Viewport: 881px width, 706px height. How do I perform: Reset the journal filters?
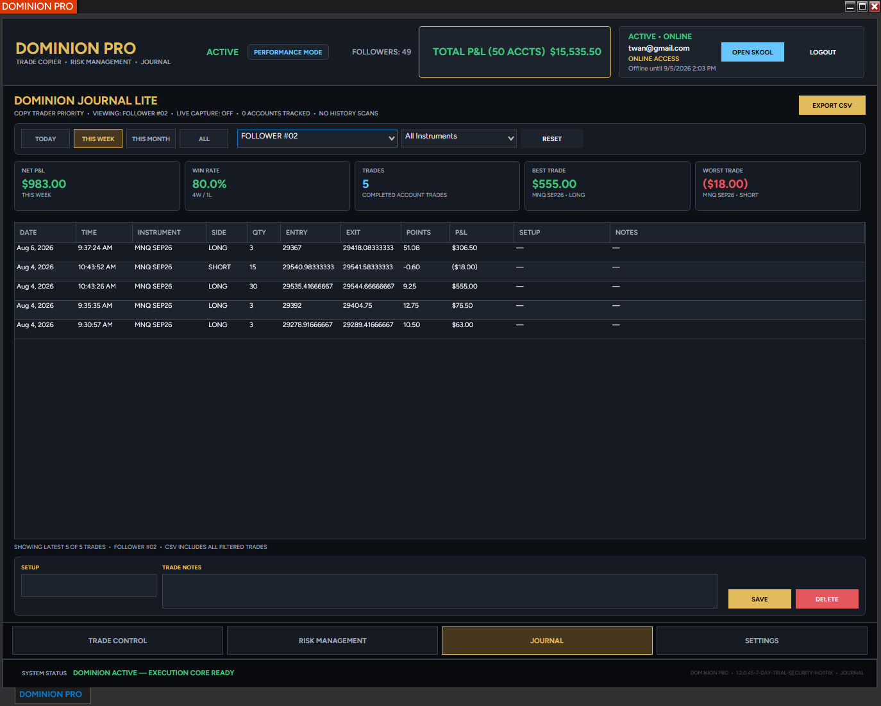pyautogui.click(x=552, y=139)
